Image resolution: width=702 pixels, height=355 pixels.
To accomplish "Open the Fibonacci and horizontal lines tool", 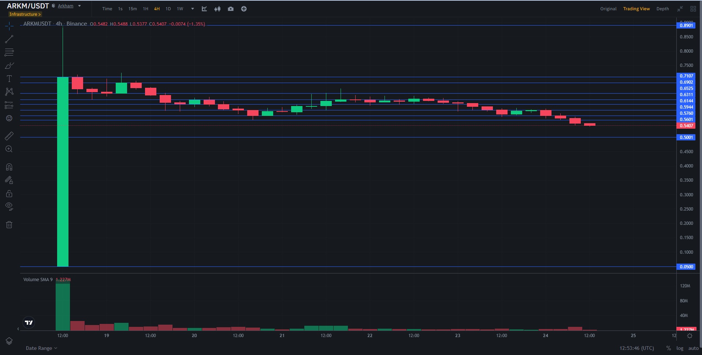I will tap(9, 52).
